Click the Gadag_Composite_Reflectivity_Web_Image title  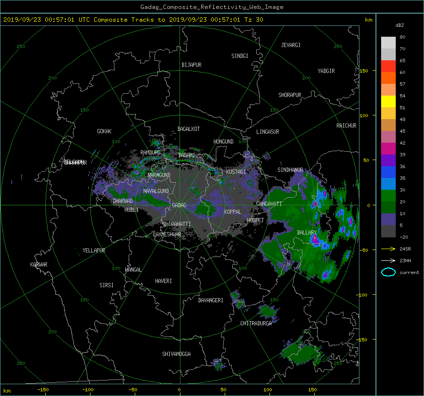[x=212, y=7]
